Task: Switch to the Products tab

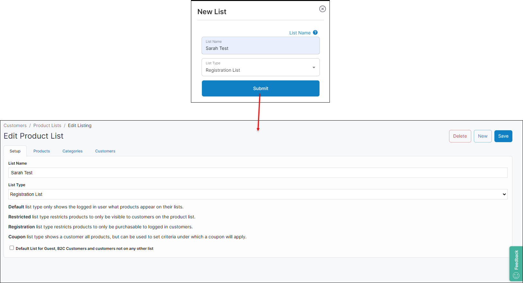Action: pyautogui.click(x=41, y=151)
